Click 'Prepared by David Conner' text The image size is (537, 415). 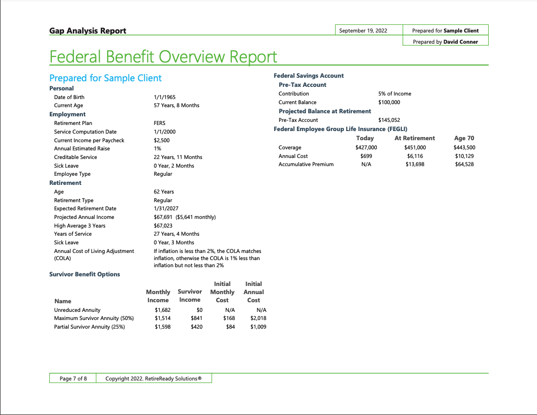pos(445,42)
